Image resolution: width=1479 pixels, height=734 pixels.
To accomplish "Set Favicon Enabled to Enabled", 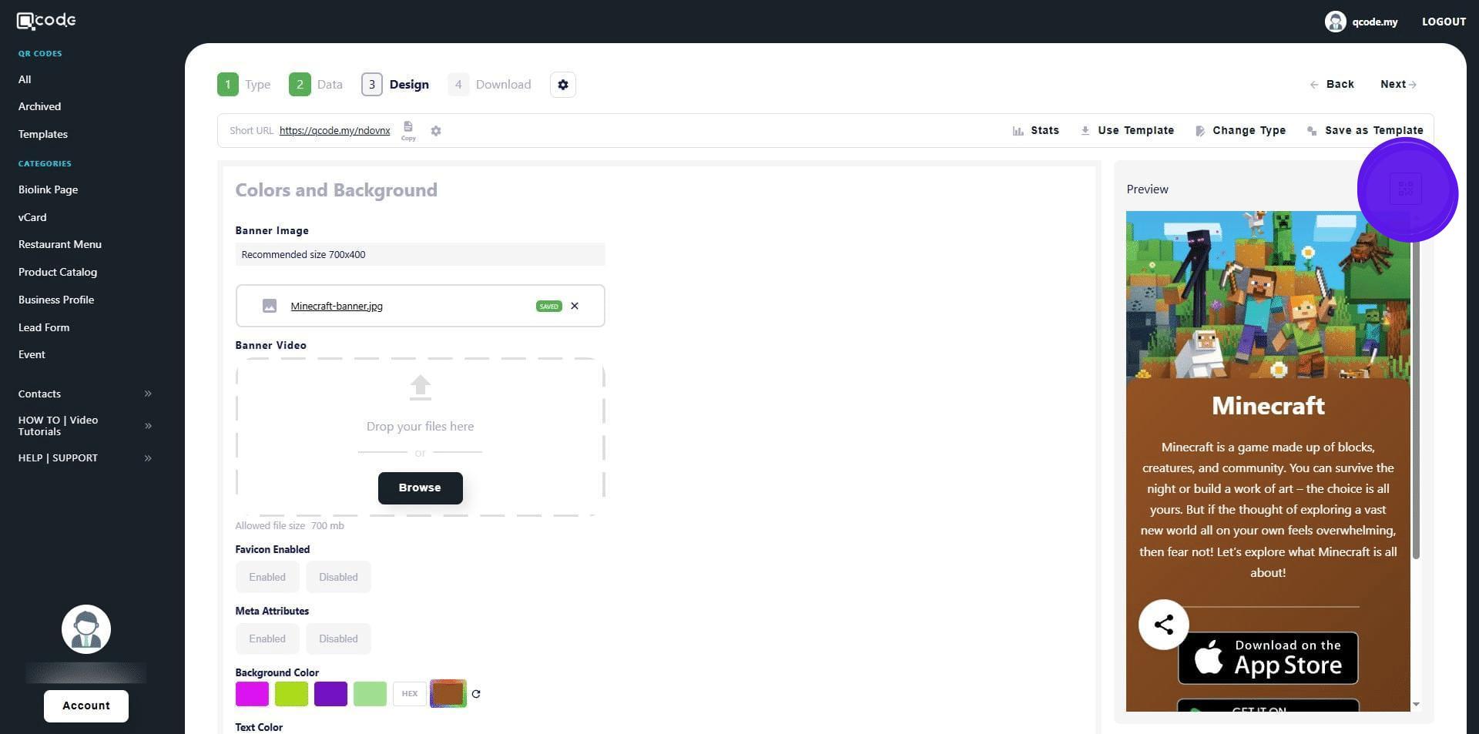I will [x=267, y=577].
